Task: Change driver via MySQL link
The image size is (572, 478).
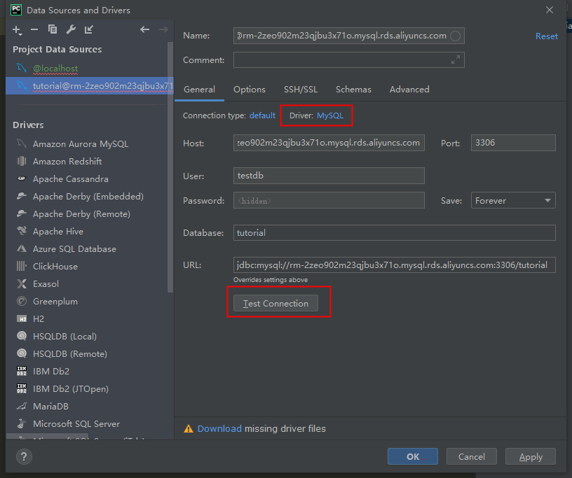Action: pyautogui.click(x=329, y=115)
